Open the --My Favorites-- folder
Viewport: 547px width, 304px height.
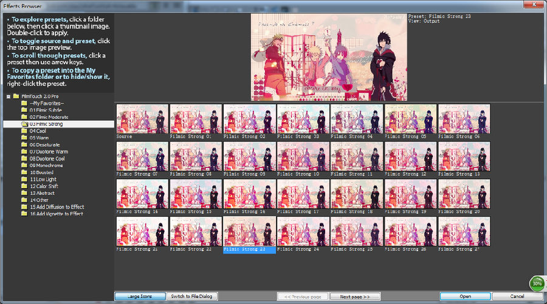47,103
